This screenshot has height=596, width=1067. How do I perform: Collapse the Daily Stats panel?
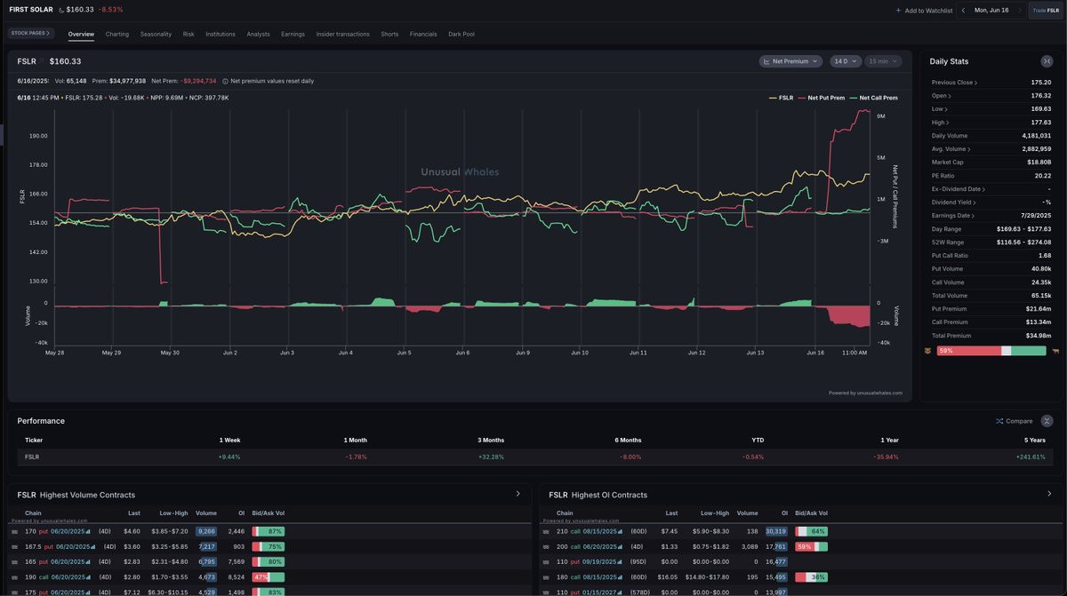[x=1047, y=61]
